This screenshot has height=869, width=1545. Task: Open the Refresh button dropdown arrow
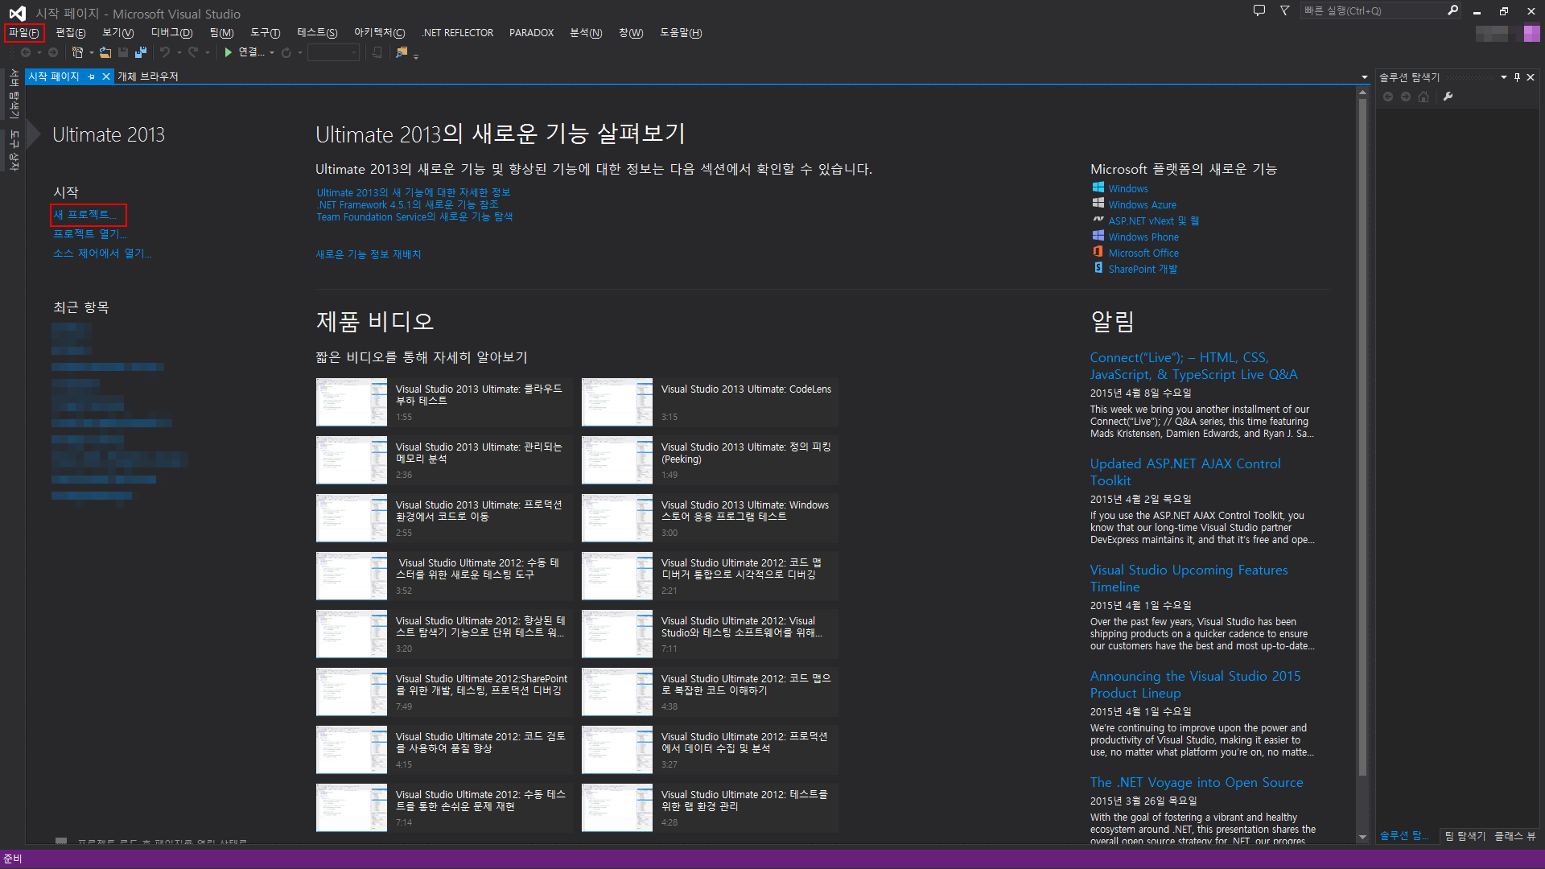[299, 53]
